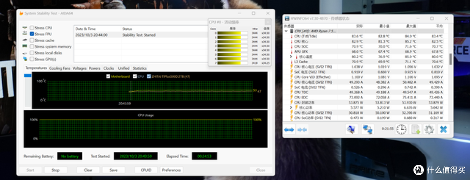Switch to the Voltages tab
Screen dimensions: 470x180
pos(80,68)
